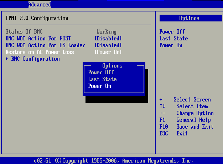
Task: Expand the BMC Configuration submenu triangle
Action: point(7,59)
